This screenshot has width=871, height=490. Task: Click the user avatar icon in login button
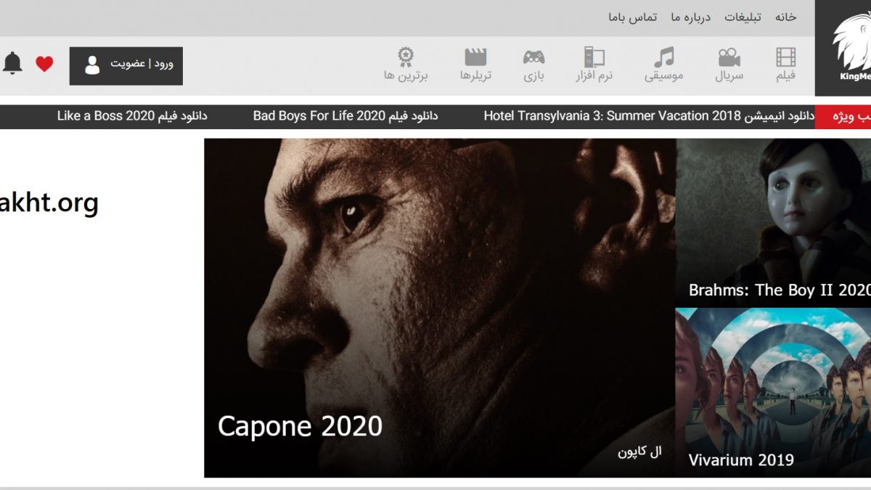92,65
